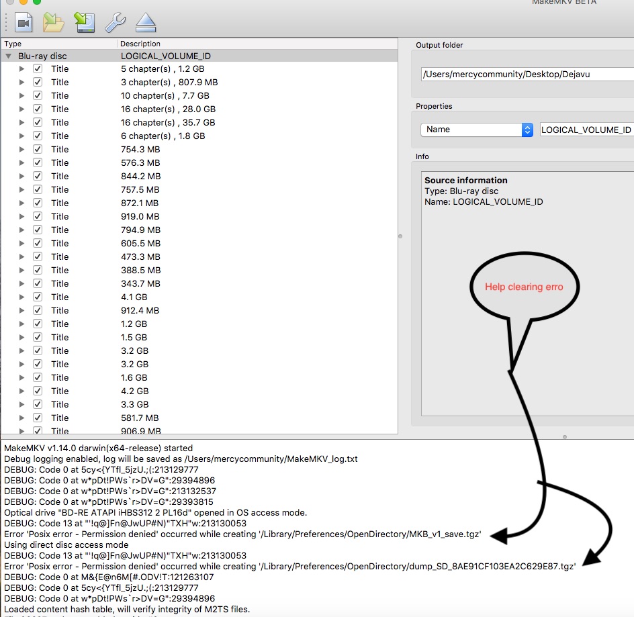Click the Source information heading
This screenshot has width=634, height=617.
466,180
